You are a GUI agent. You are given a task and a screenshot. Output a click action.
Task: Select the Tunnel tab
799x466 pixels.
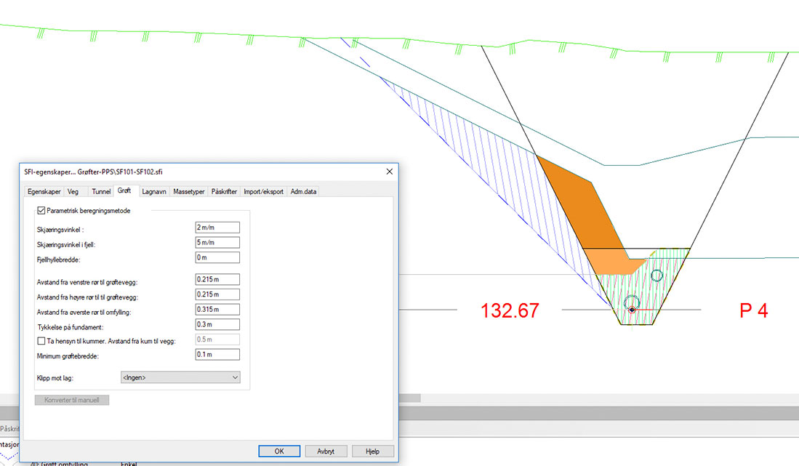(100, 192)
